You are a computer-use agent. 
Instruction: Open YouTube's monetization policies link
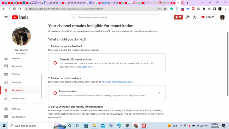coord(117,82)
